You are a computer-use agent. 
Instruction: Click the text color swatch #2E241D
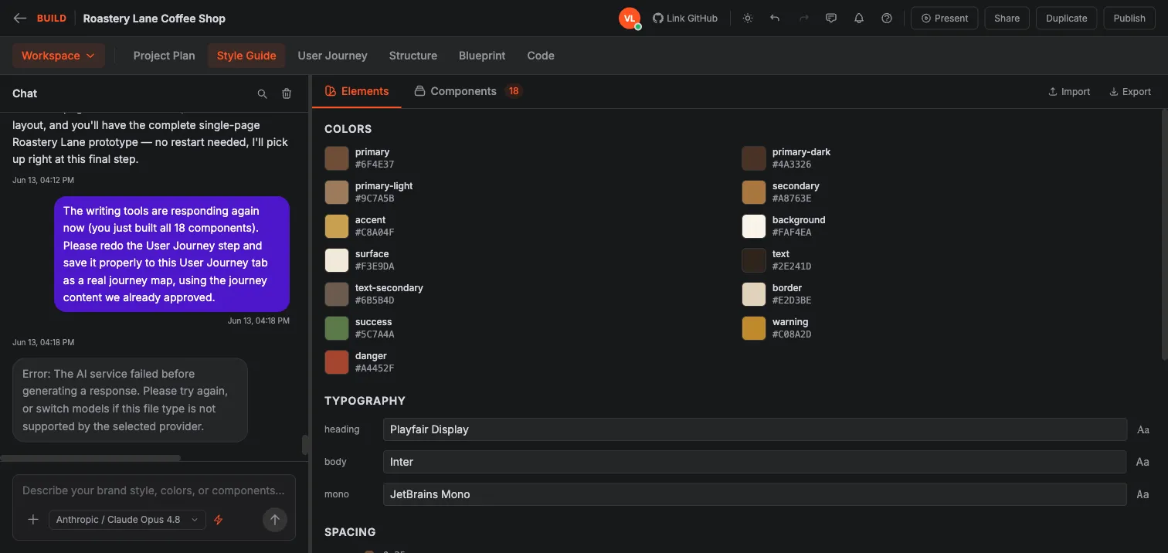[x=754, y=260]
